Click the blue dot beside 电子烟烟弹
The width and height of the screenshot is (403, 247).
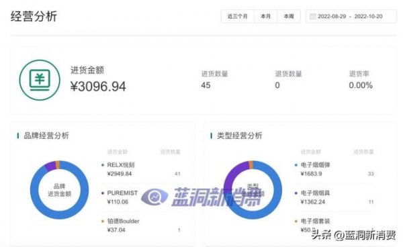(x=296, y=165)
